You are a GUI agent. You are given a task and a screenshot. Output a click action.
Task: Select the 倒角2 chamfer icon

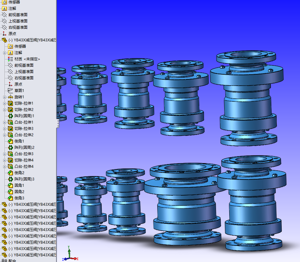[10, 173]
